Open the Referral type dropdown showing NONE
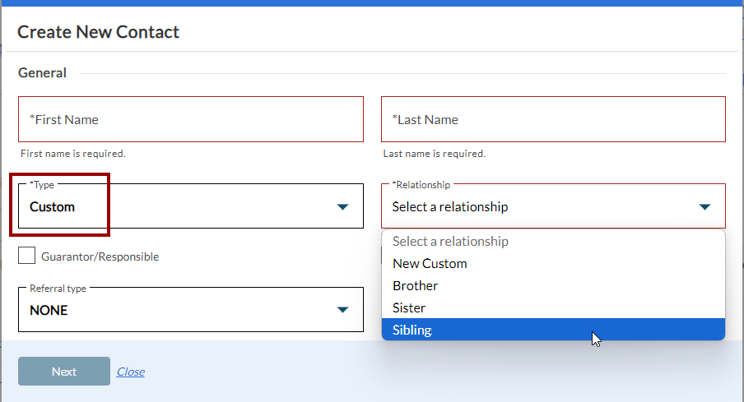Viewport: 744px width, 402px height. [x=181, y=311]
